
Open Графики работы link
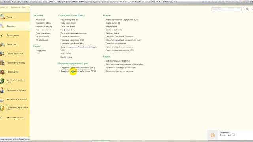[x=68, y=30]
